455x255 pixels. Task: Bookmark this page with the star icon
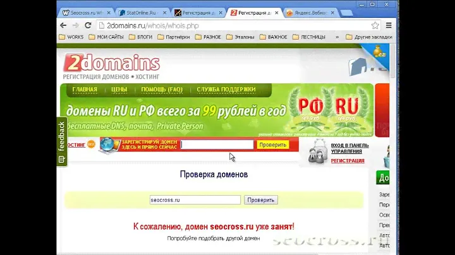coord(375,25)
